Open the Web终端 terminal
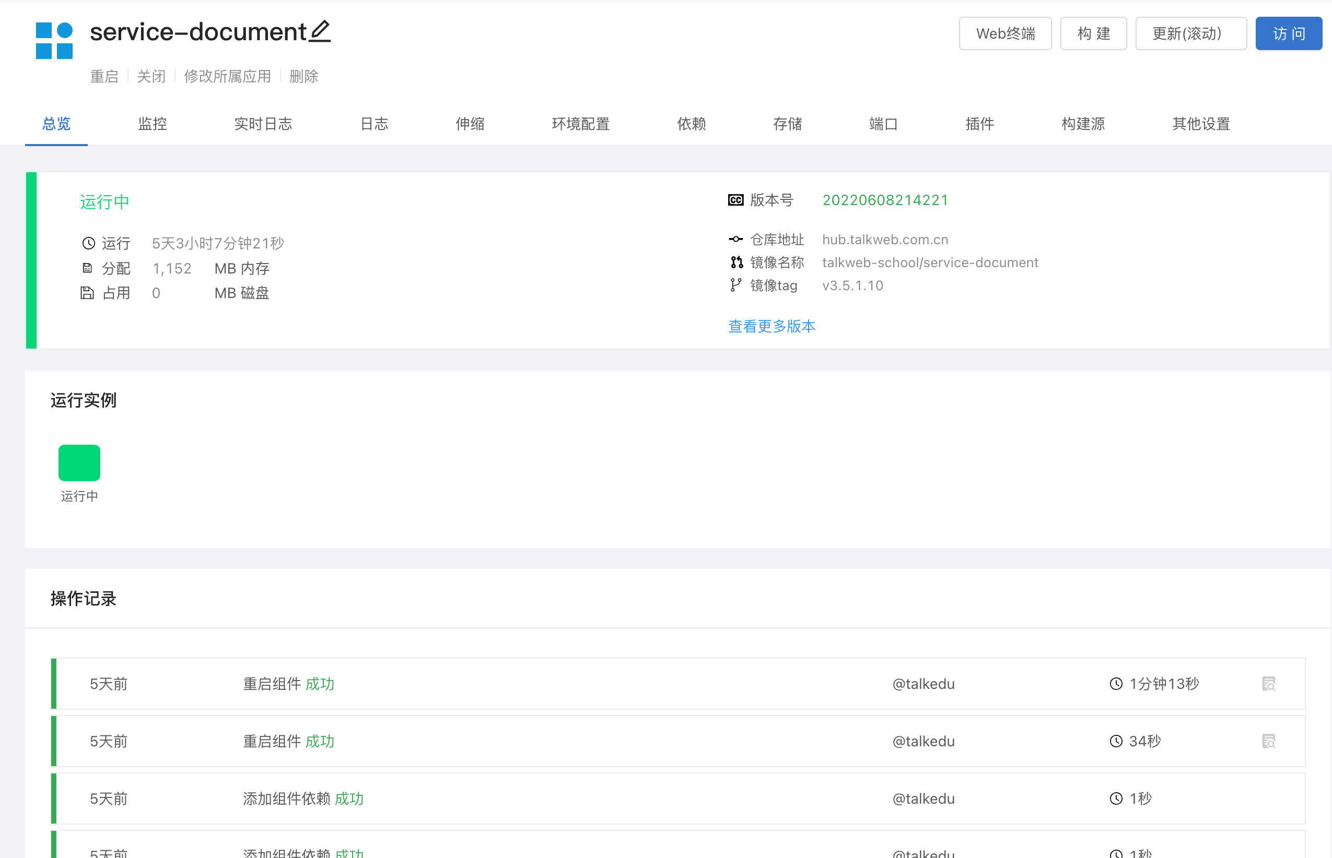Screen dimensions: 1332x858 click(x=1006, y=33)
